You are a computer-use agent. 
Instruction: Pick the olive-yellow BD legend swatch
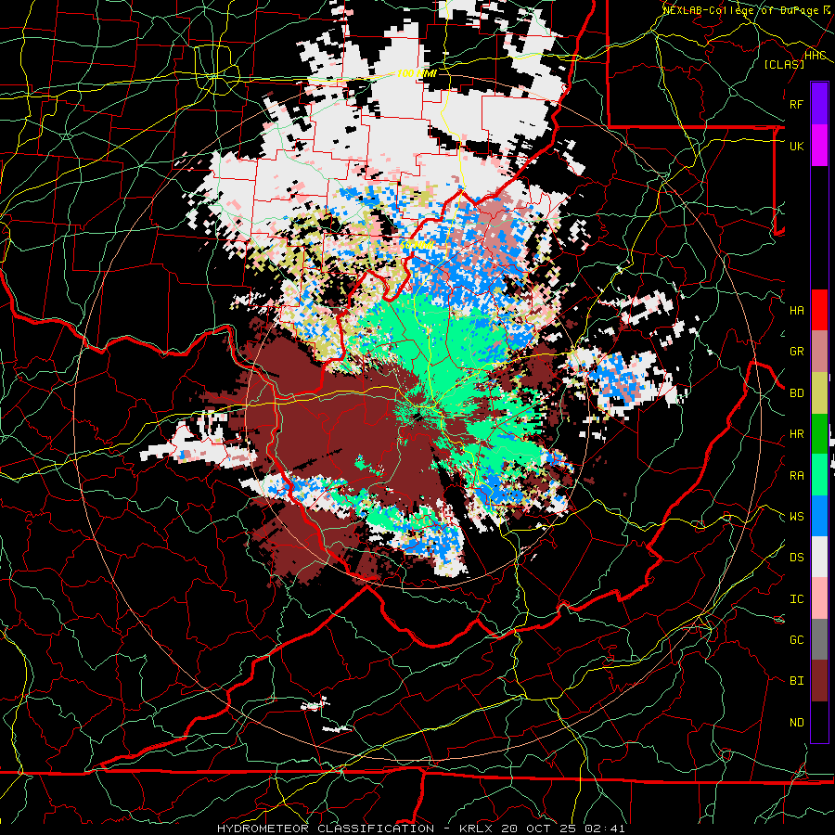[819, 393]
